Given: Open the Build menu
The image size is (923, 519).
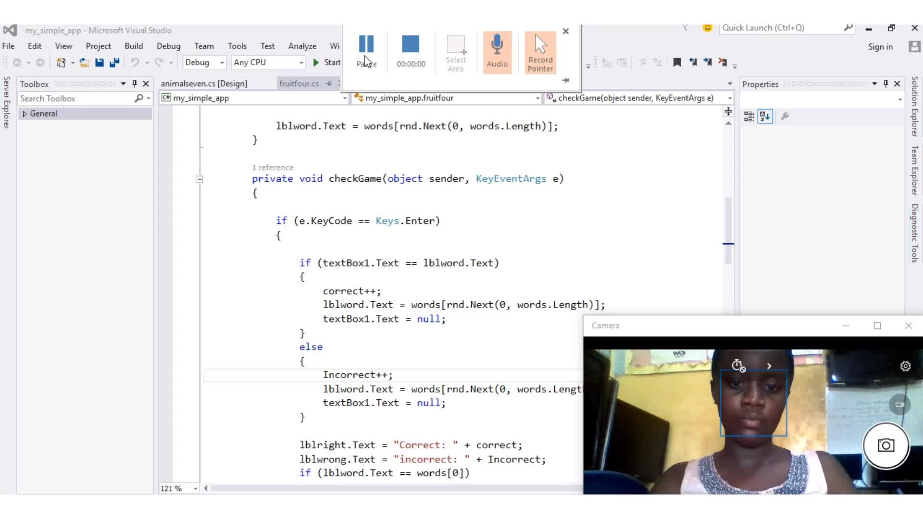Looking at the screenshot, I should 133,46.
